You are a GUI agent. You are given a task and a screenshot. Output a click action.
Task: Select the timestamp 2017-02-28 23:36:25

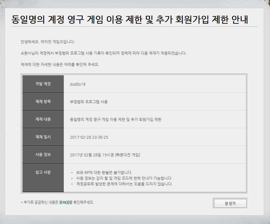click(x=89, y=137)
